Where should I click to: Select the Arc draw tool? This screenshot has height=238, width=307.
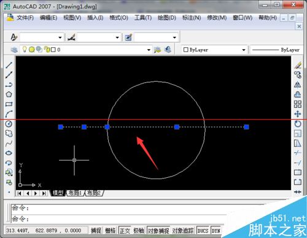click(9, 114)
